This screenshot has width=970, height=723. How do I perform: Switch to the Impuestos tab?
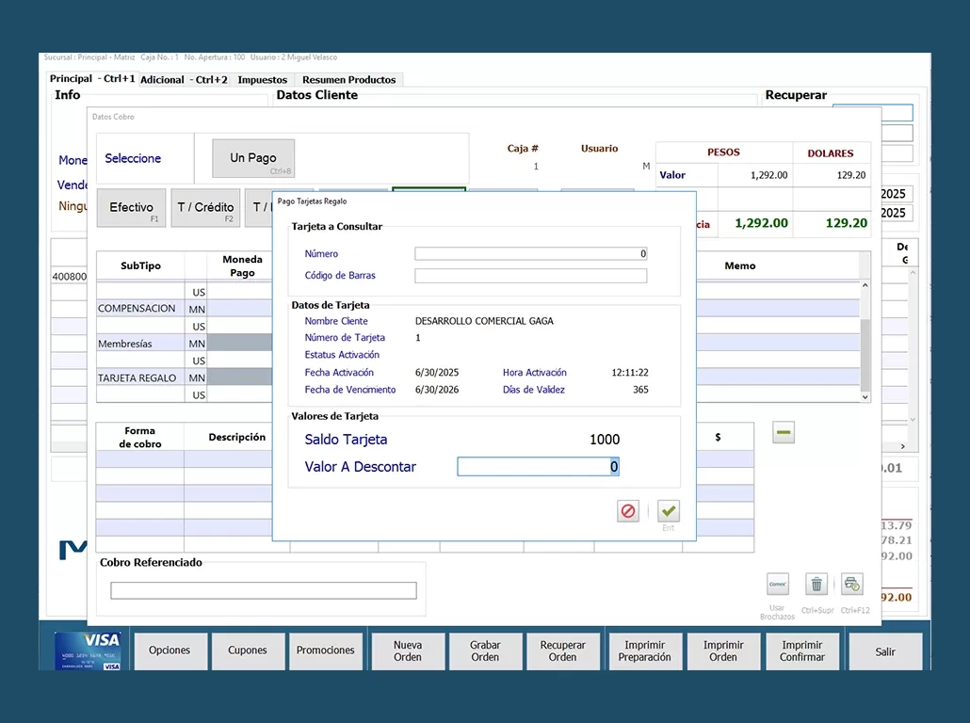(x=262, y=80)
